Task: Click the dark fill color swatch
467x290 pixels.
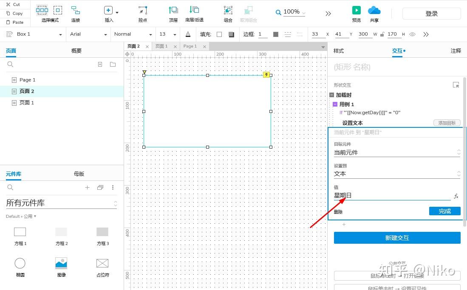Action: [x=231, y=34]
